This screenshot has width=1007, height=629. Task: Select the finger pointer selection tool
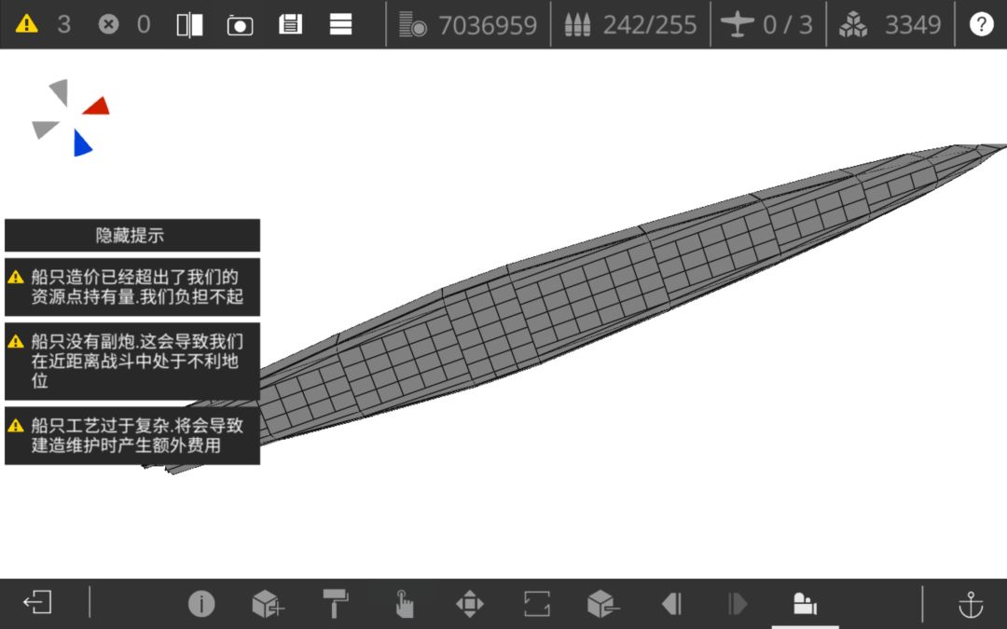(x=404, y=604)
